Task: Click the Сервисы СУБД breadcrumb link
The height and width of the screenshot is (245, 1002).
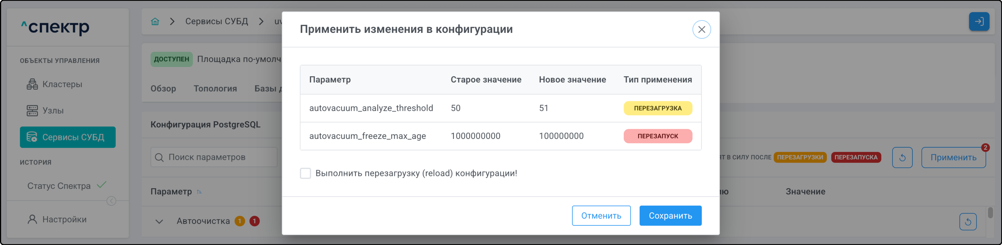Action: (216, 21)
